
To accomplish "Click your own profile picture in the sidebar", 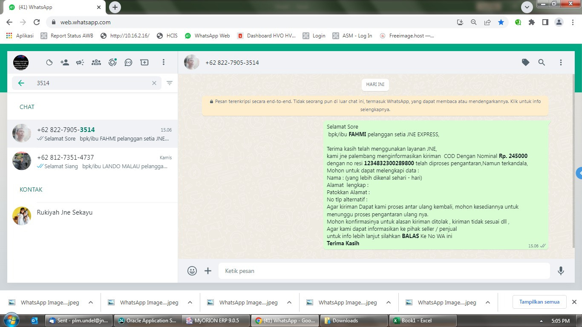I will [21, 63].
